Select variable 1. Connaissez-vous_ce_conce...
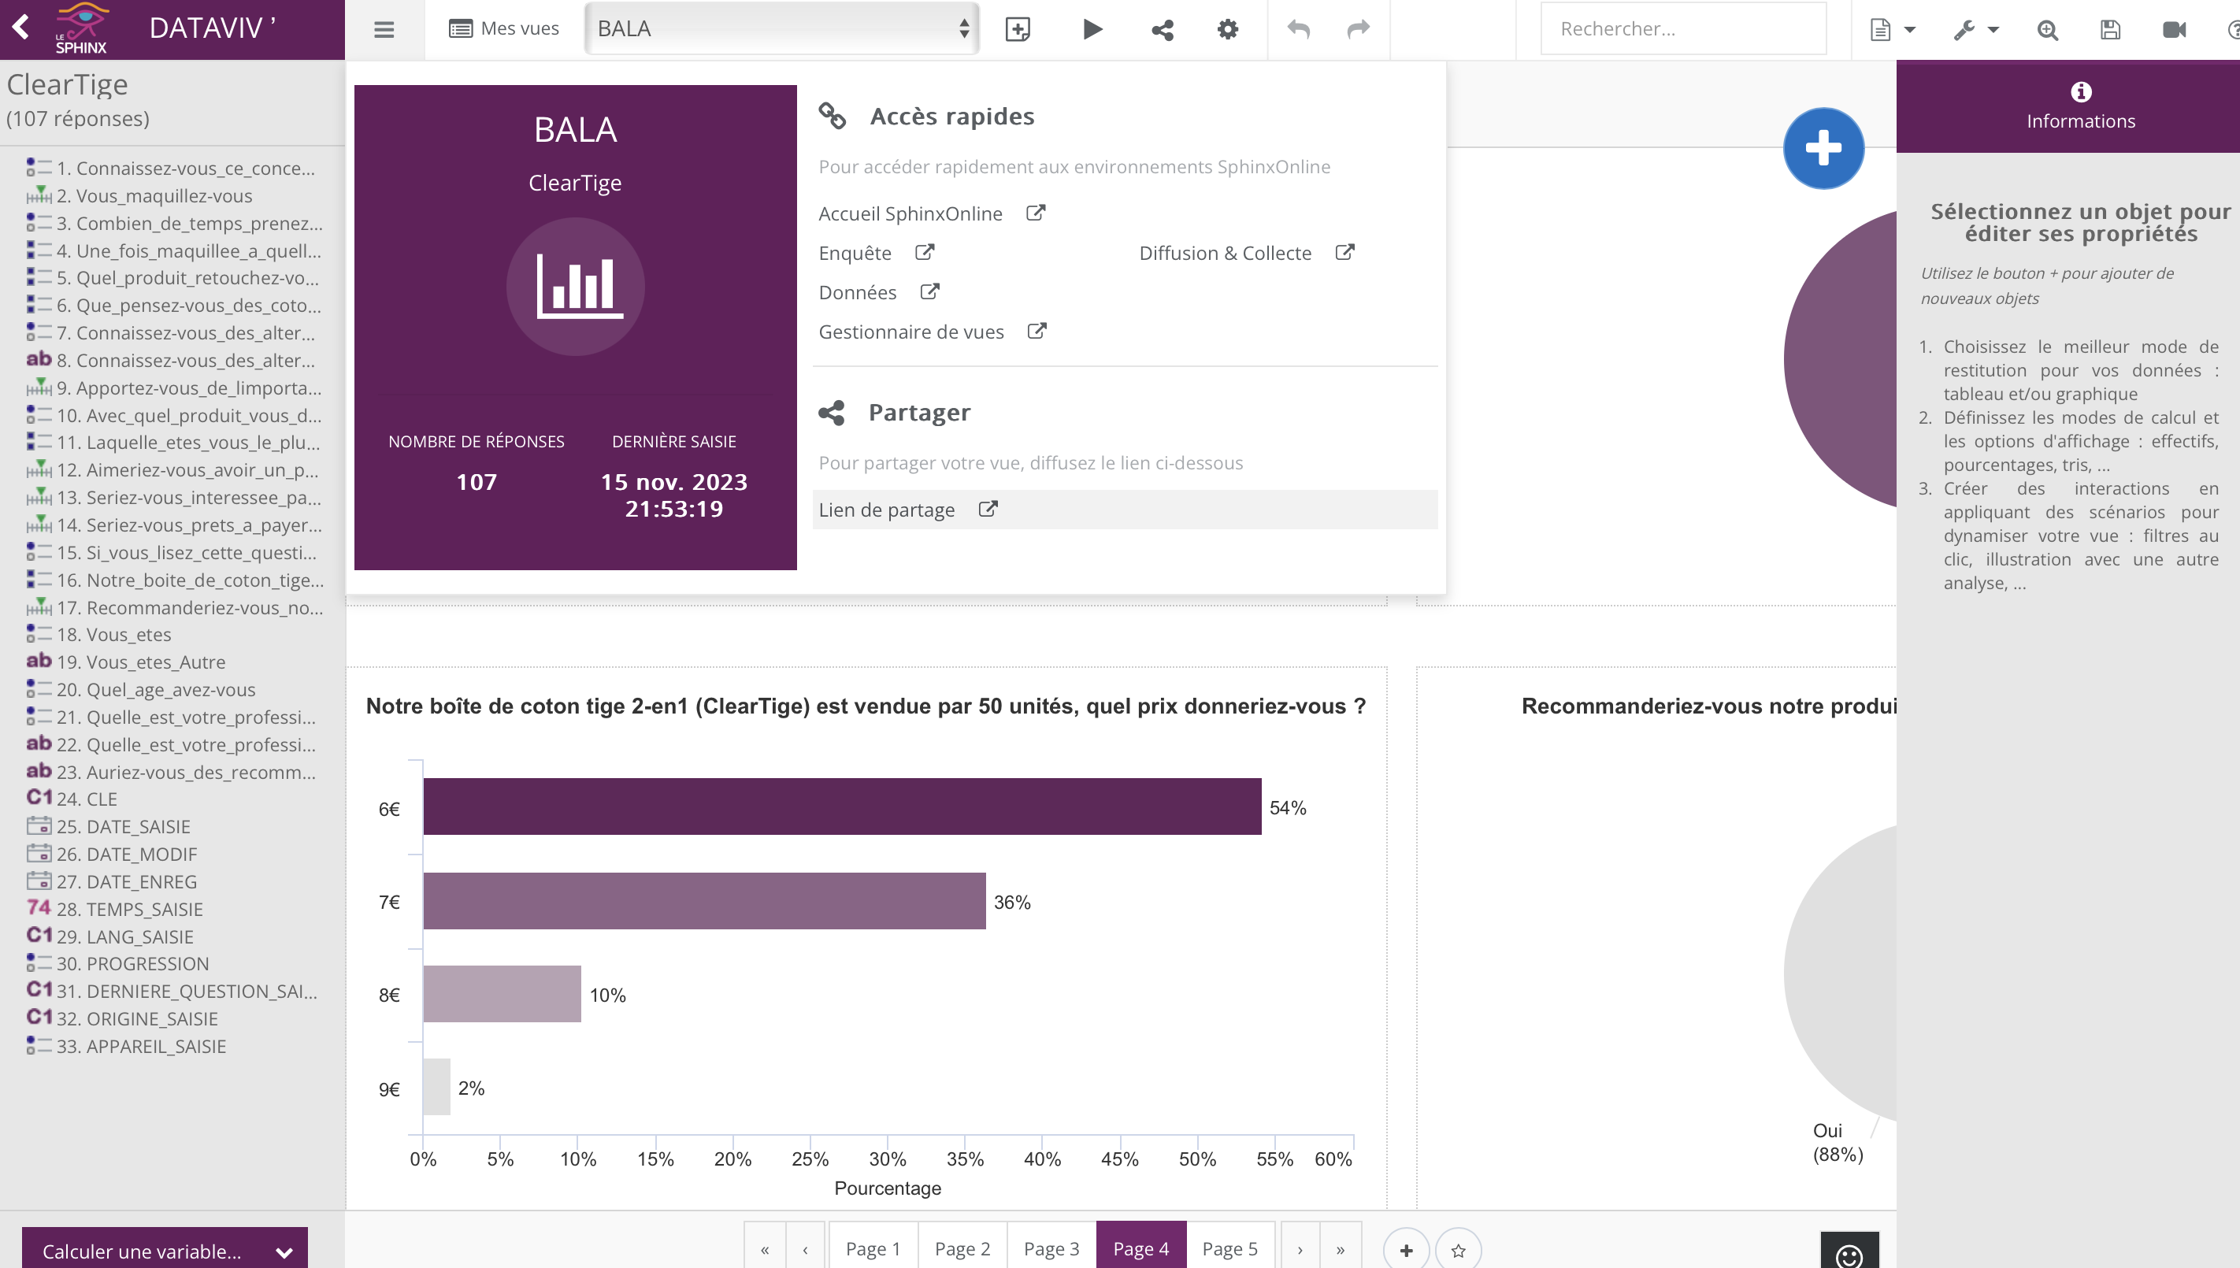The image size is (2240, 1268). coord(174,168)
